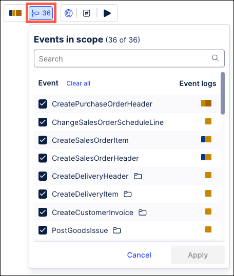Image resolution: width=234 pixels, height=276 pixels.
Task: Click the Events in scope heading
Action: 68,39
